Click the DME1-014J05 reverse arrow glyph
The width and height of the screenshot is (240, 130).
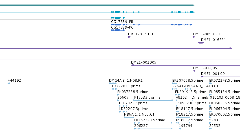tap(194, 71)
